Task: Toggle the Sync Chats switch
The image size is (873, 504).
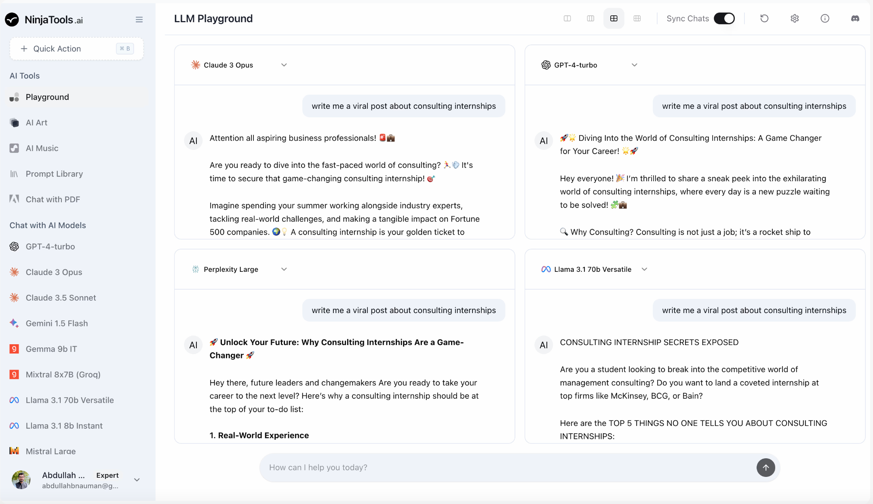Action: point(724,18)
